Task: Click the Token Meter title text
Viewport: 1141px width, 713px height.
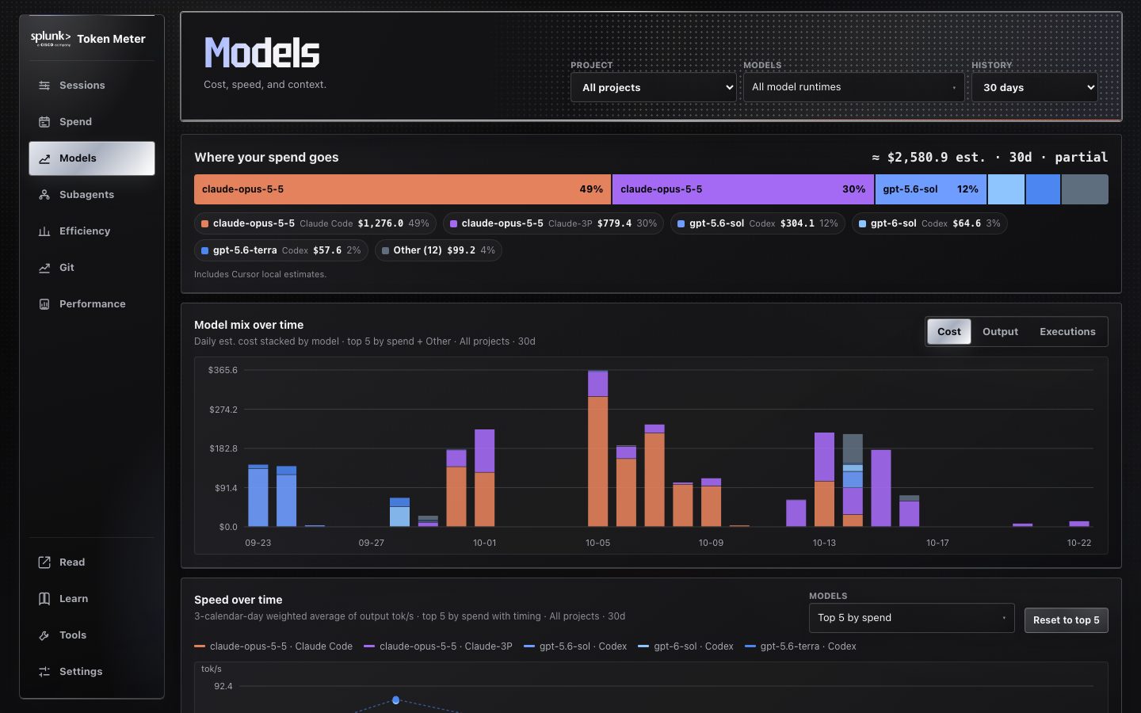Action: [x=111, y=39]
